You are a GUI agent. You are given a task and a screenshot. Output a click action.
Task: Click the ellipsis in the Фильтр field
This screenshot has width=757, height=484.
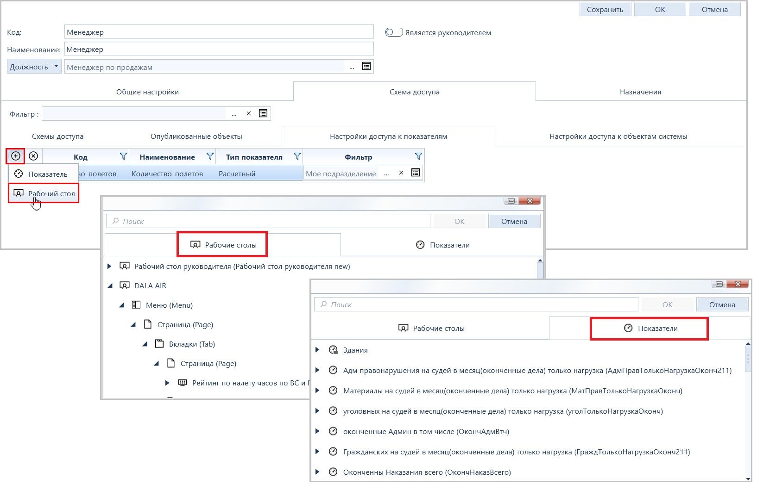234,114
